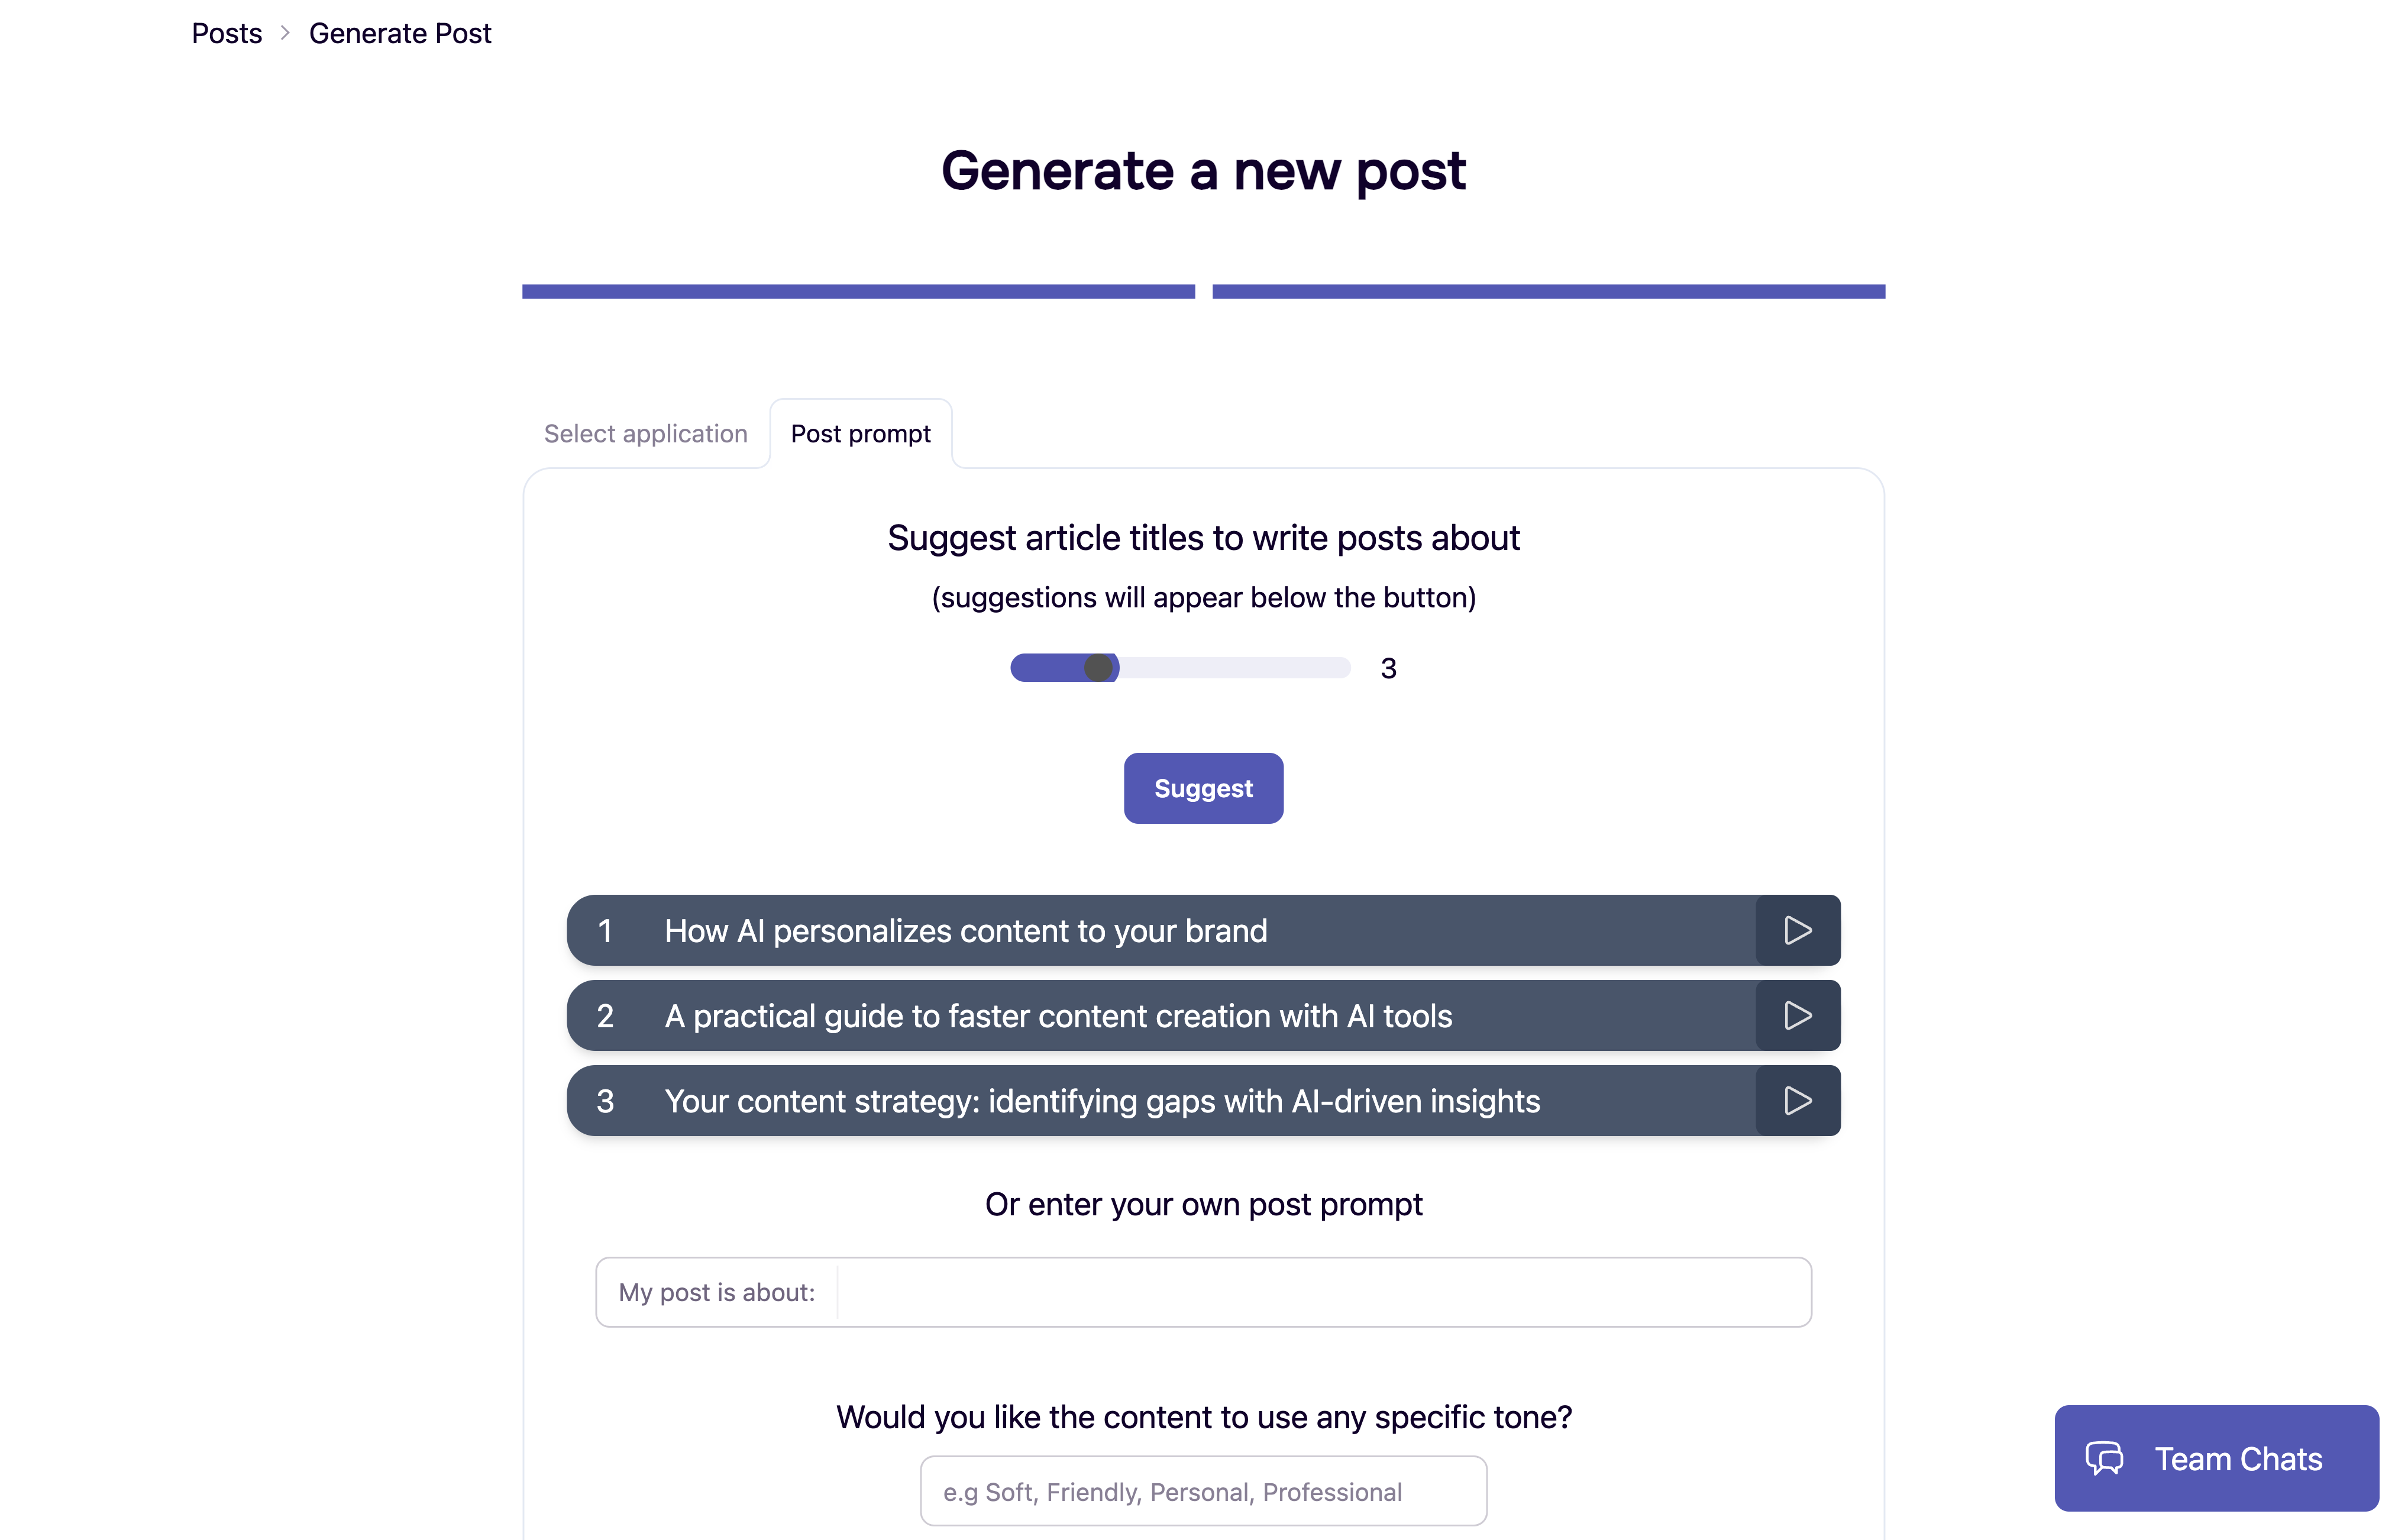The width and height of the screenshot is (2408, 1540).
Task: Click the Generate Post breadcrumb item
Action: pos(400,33)
